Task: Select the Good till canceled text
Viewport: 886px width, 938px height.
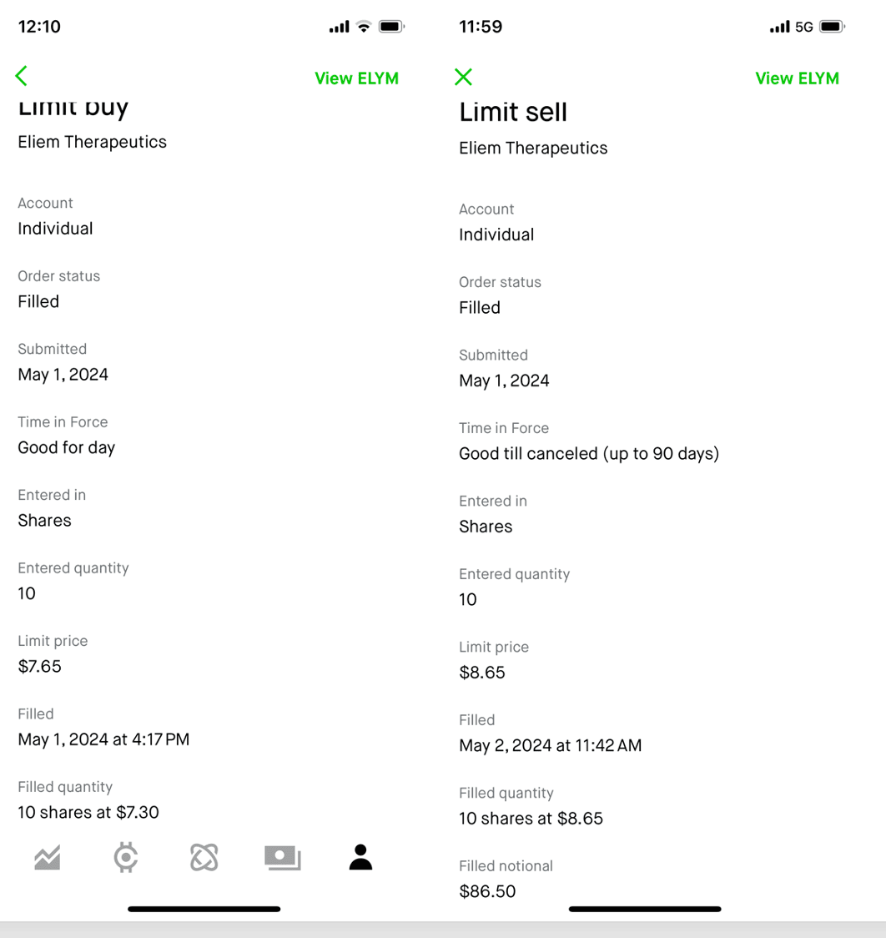Action: [x=588, y=454]
